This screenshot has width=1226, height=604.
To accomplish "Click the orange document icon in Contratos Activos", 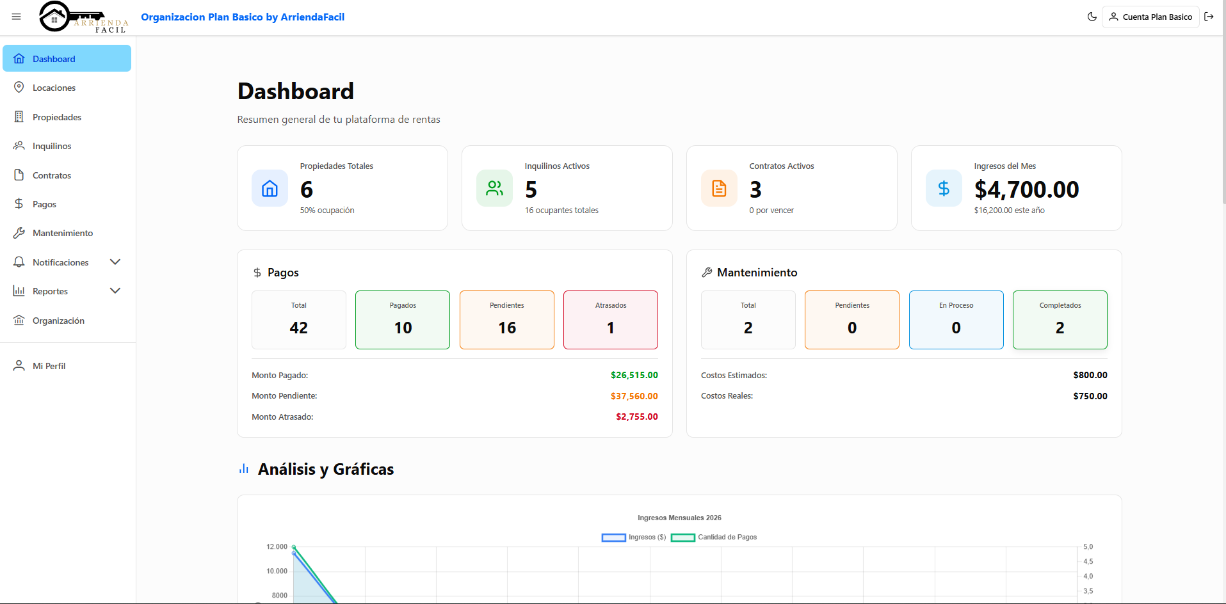I will (720, 188).
